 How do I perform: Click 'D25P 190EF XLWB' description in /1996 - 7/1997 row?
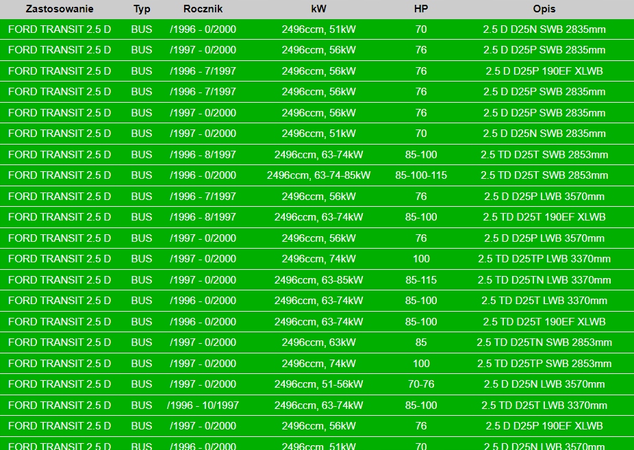tap(544, 71)
